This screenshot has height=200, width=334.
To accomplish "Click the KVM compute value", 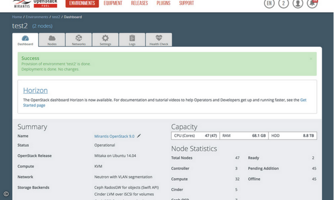I will point(98,166).
